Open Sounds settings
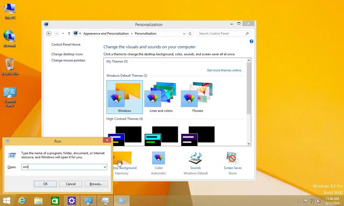 click(x=195, y=163)
